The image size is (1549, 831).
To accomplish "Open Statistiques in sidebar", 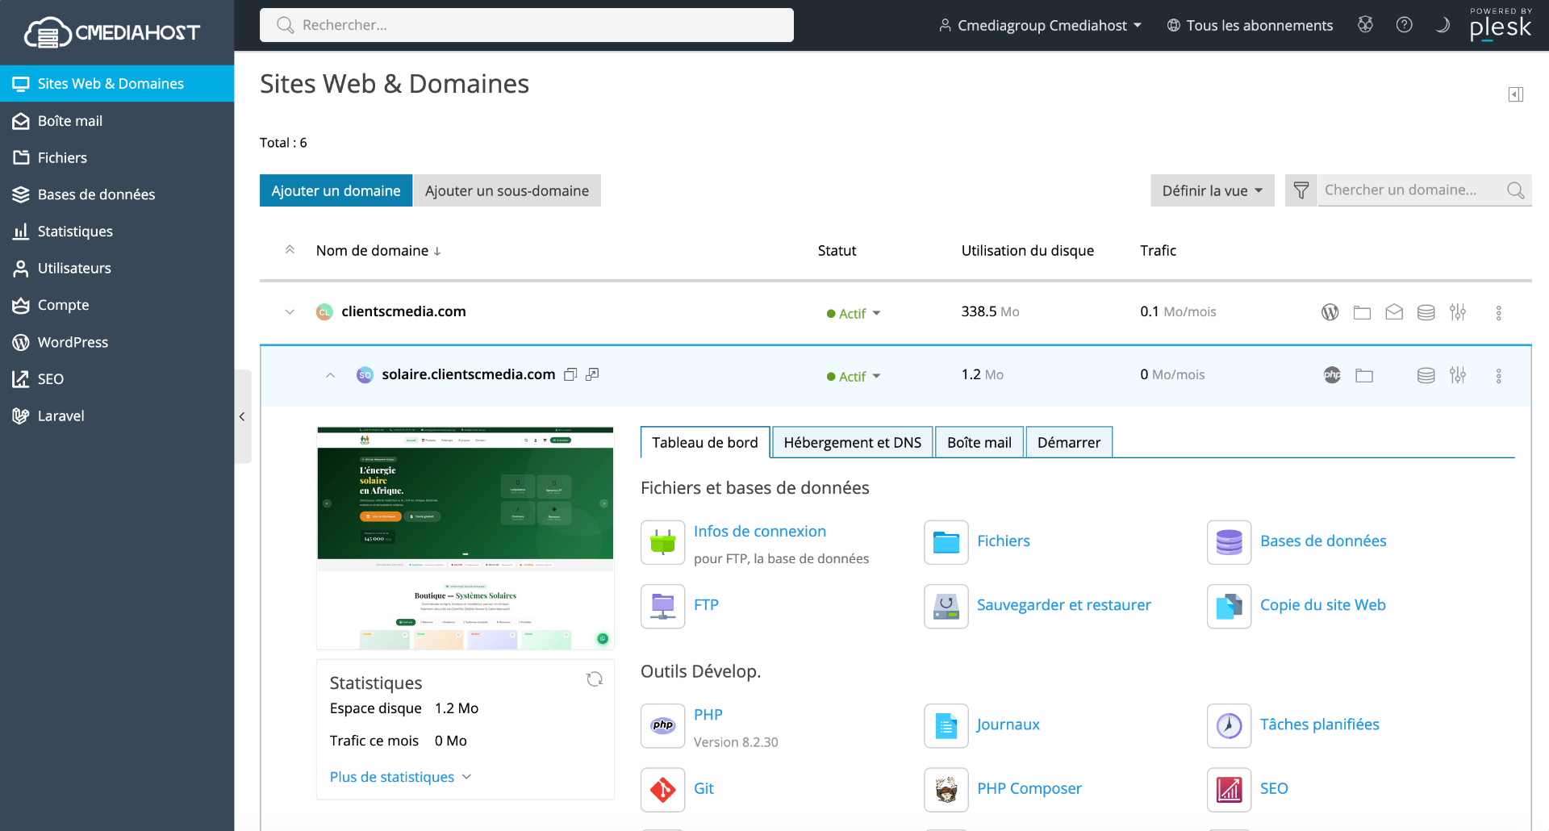I will 117,232.
